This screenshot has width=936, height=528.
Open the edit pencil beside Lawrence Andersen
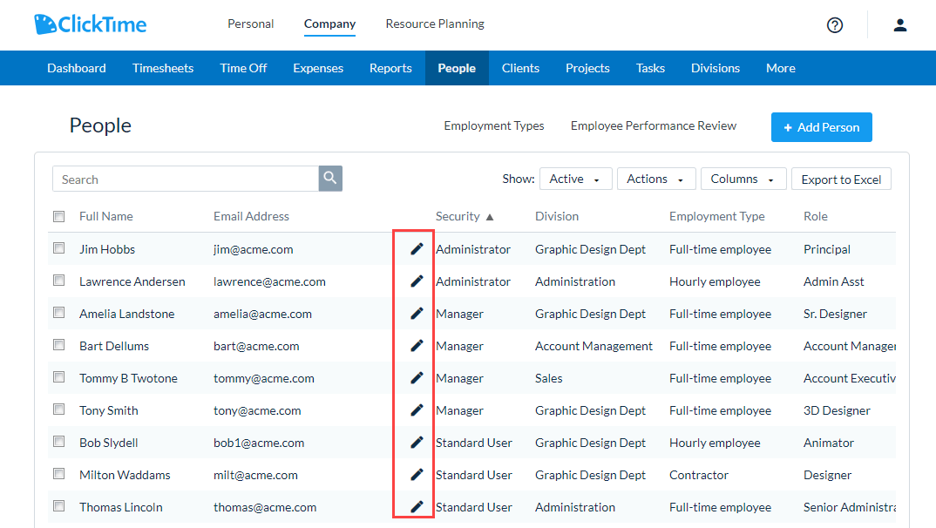pyautogui.click(x=416, y=281)
